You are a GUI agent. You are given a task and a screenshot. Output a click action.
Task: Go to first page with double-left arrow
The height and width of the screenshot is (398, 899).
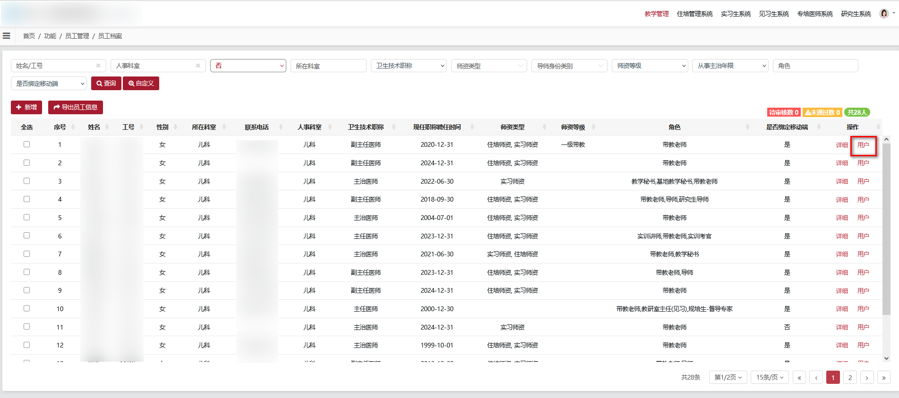tap(799, 377)
